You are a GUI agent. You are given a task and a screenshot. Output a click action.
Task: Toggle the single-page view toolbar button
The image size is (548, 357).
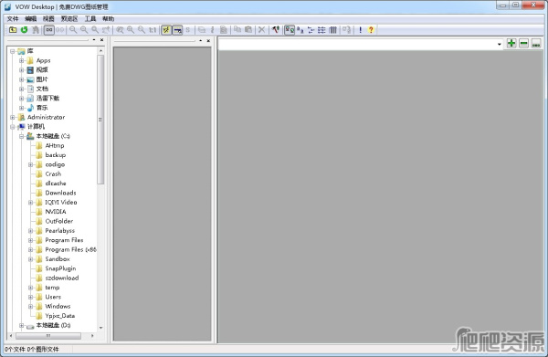[49, 30]
